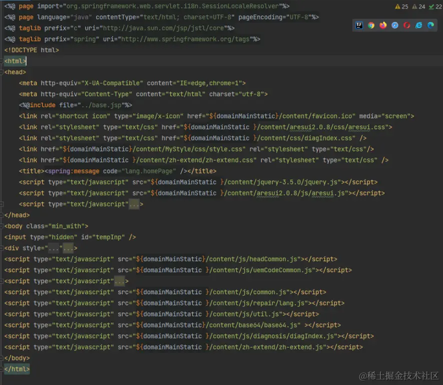Expand folded script gutter marker after uemCodeCommon.js
This screenshot has height=385, width=443.
[2, 281]
